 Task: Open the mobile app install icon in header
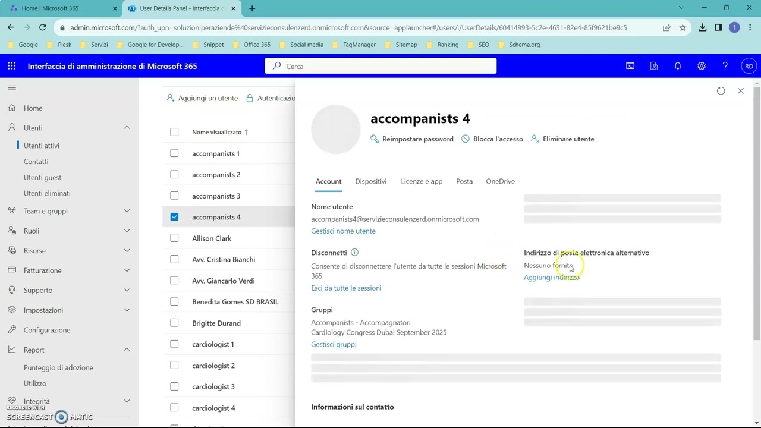click(654, 66)
